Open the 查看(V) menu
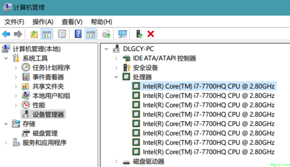 point(72,22)
